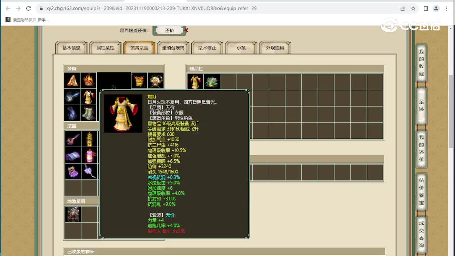Open the 地煞星册 character portrait icon
Viewport: 455px width, 256px height.
73,214
